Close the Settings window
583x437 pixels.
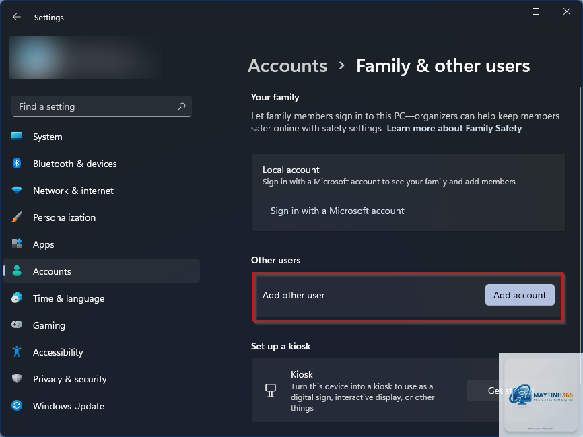[x=566, y=11]
